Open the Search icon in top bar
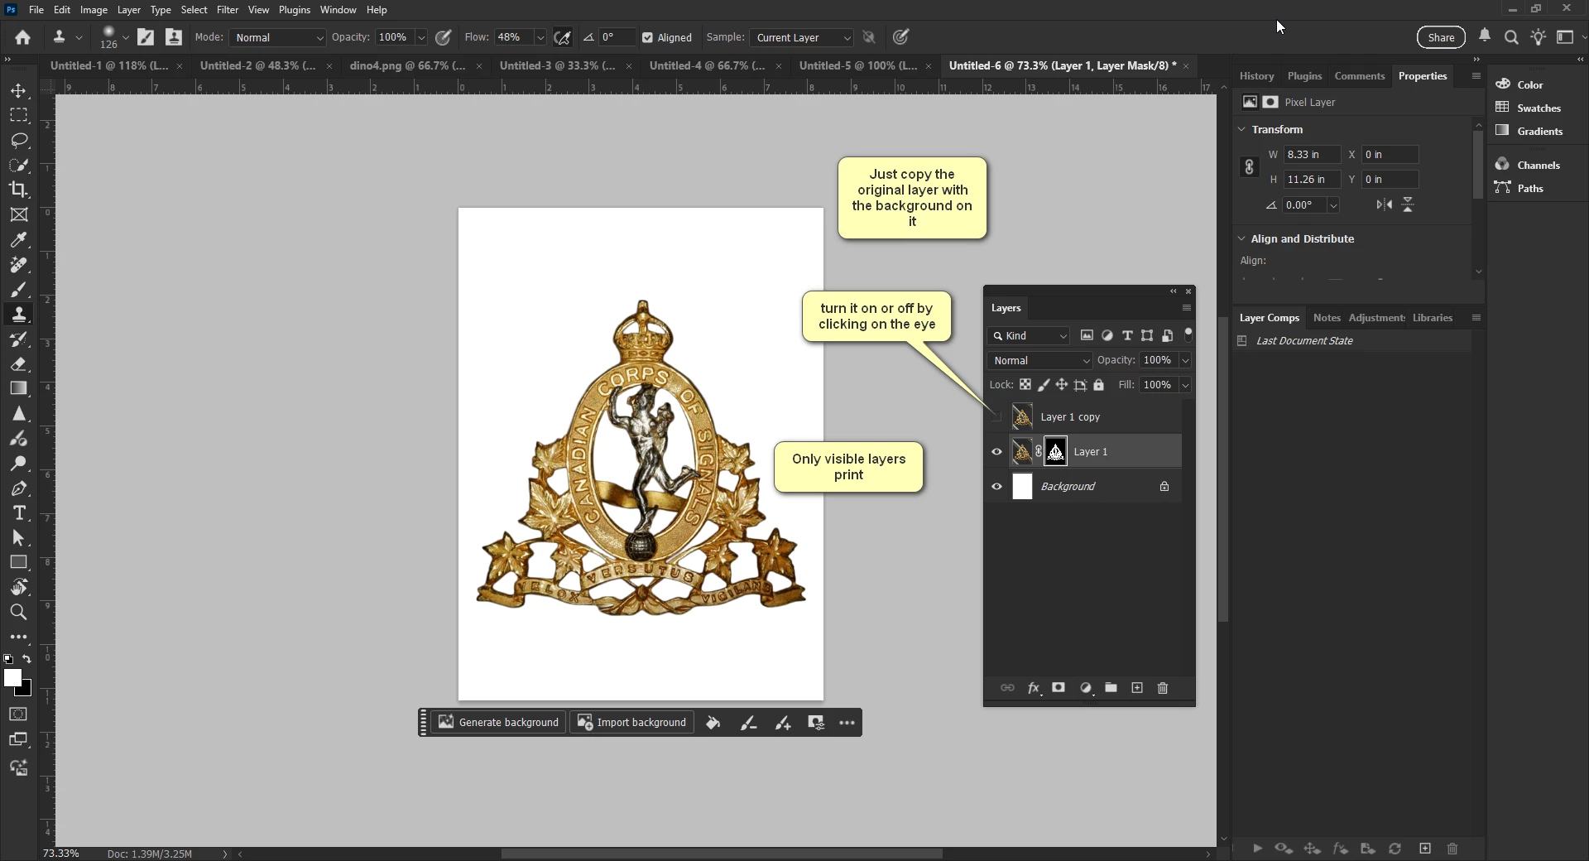The width and height of the screenshot is (1589, 861). pos(1511,37)
